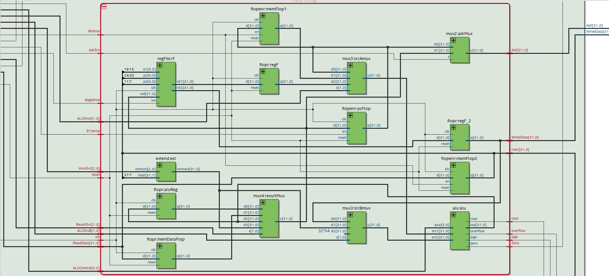Expand the flopr:regF block plus icon
This screenshot has width=609, height=276.
pos(263,72)
